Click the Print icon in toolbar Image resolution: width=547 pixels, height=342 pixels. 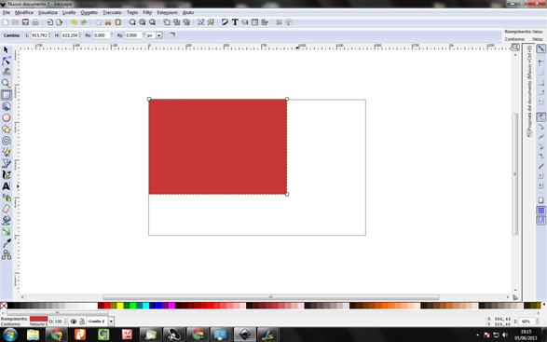35,22
